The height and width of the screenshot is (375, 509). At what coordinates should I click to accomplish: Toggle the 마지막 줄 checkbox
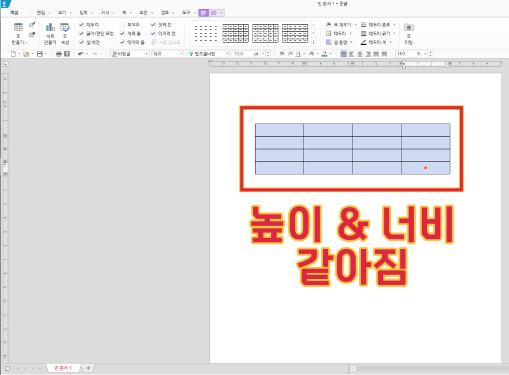click(122, 42)
